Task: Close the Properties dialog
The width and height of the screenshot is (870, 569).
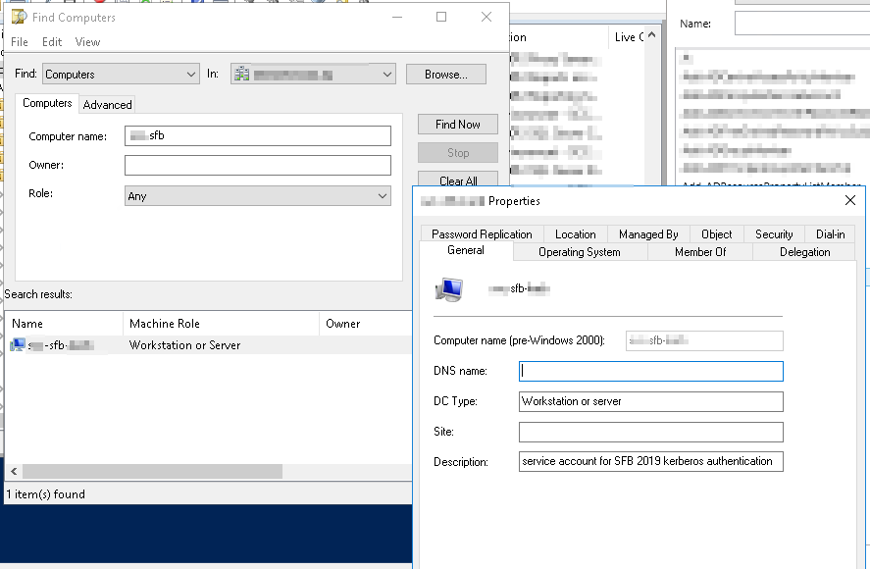Action: coord(850,200)
